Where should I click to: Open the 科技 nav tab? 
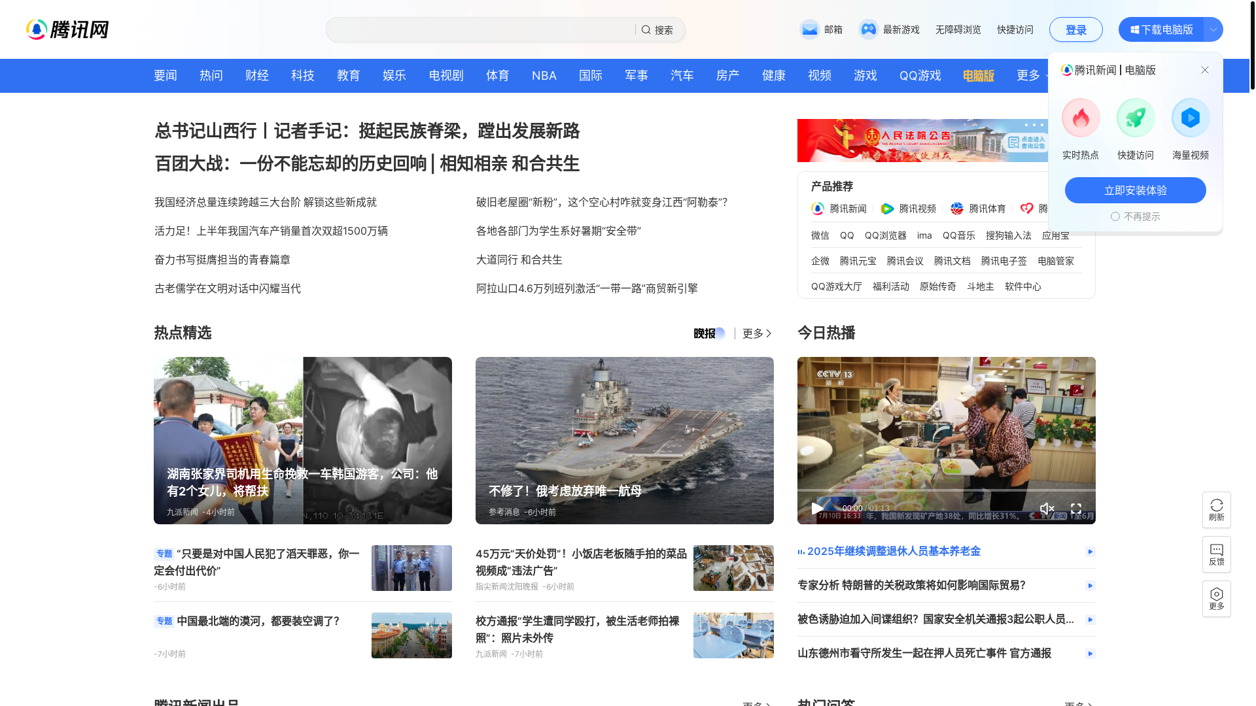tap(303, 75)
